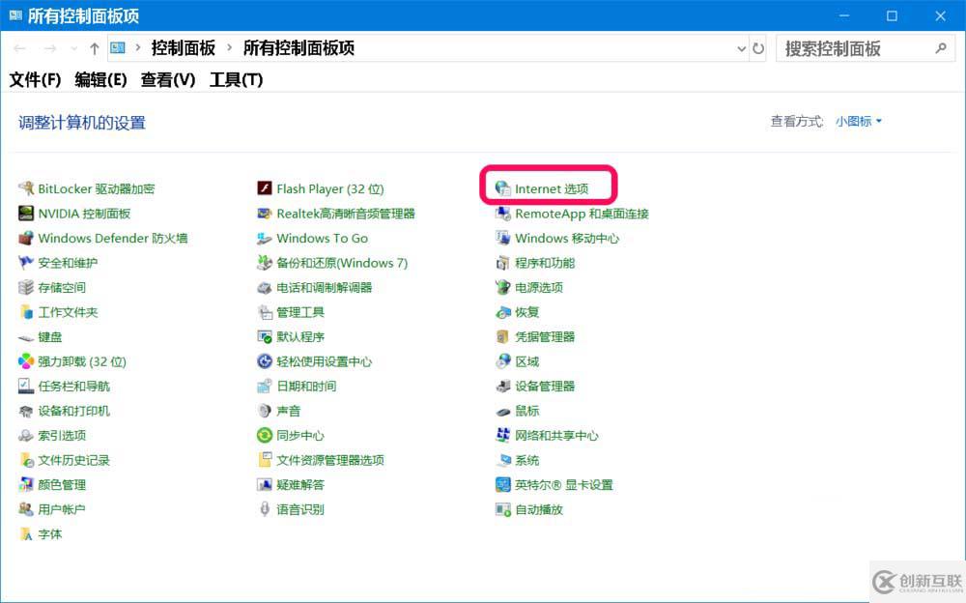The width and height of the screenshot is (966, 603).
Task: Open 工作文件夹 item
Action: pyautogui.click(x=68, y=312)
